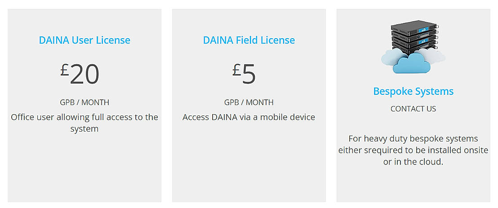Screen dimensions: 498x208
Task: Select the large 20 price figure
Action: [84, 75]
